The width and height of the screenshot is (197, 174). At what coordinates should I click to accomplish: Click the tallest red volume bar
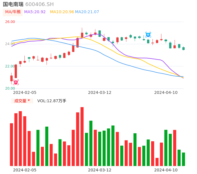point(82,137)
